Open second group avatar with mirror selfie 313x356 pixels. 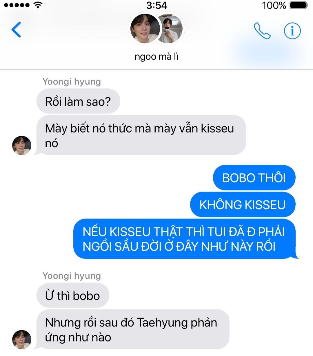(170, 29)
